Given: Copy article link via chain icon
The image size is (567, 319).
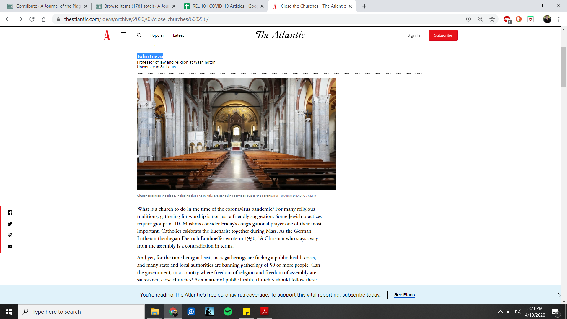Looking at the screenshot, I should pos(10,235).
